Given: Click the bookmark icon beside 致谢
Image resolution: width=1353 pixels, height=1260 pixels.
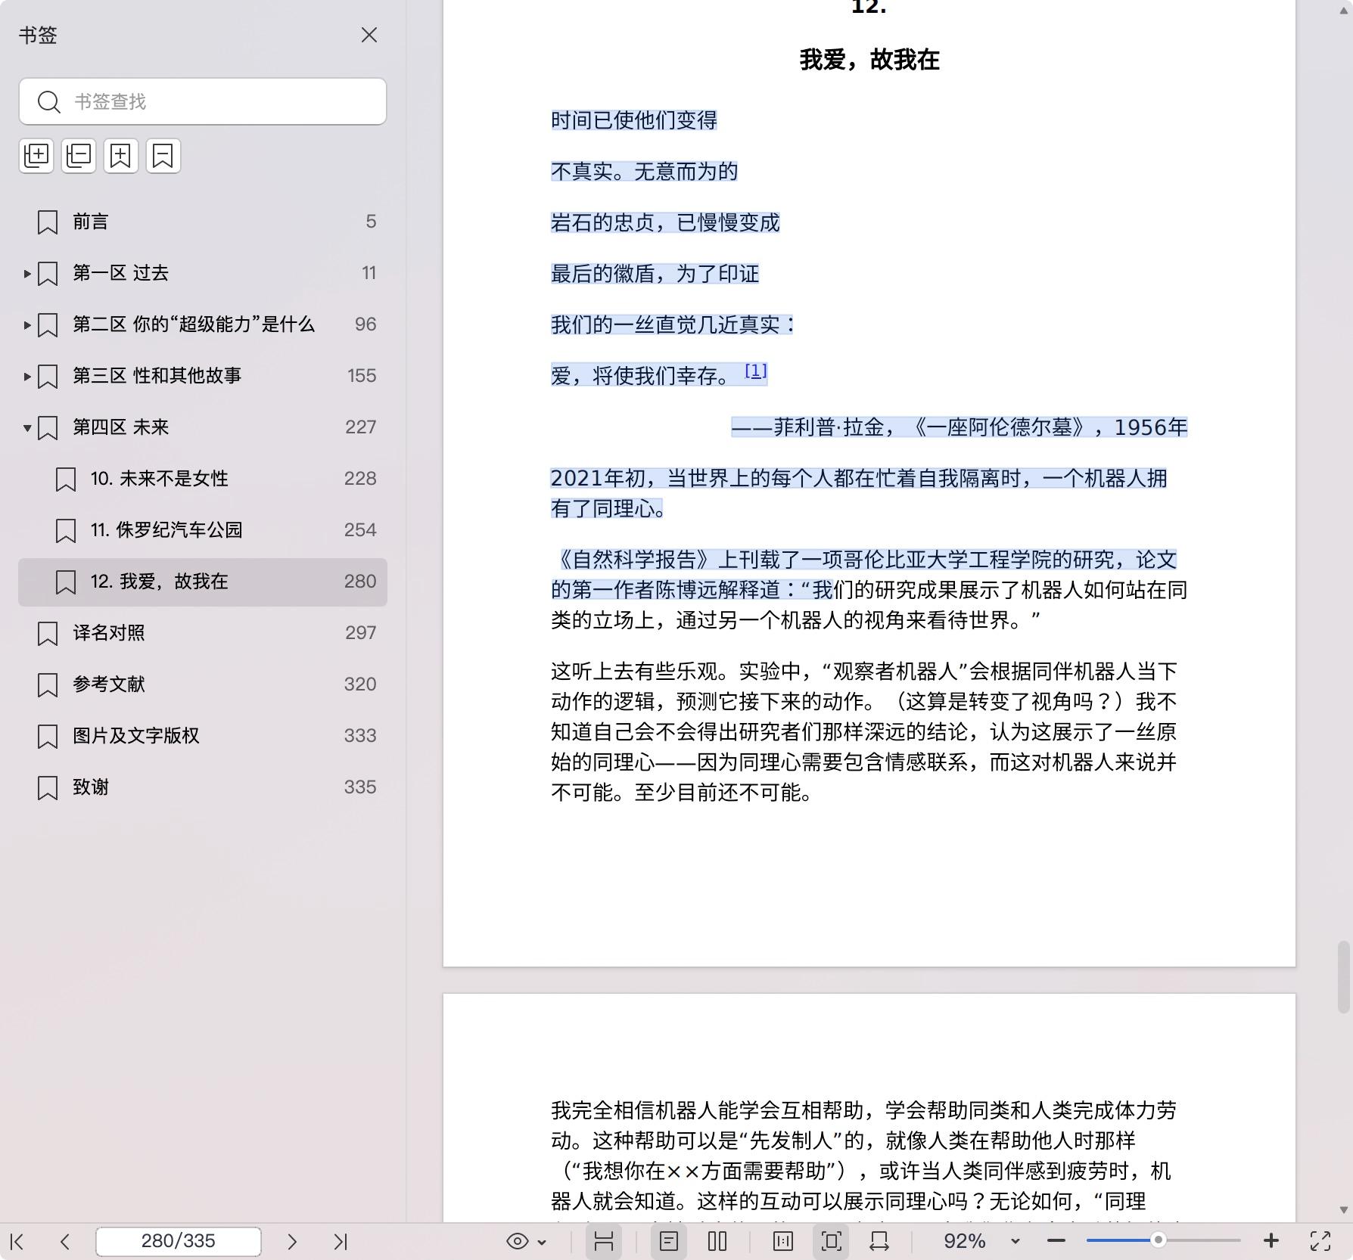Looking at the screenshot, I should (48, 788).
